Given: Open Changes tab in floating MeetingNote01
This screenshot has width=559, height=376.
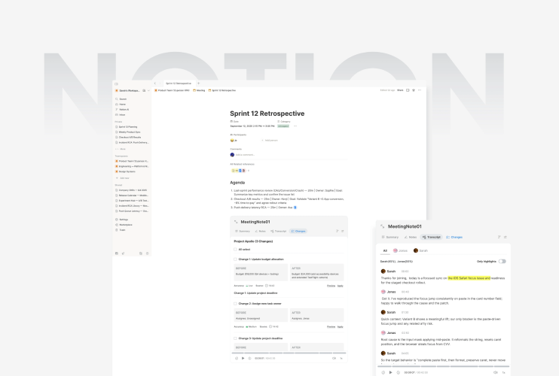Looking at the screenshot, I should click(454, 238).
